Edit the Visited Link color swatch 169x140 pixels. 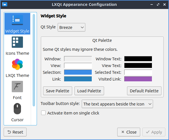[x=138, y=79]
